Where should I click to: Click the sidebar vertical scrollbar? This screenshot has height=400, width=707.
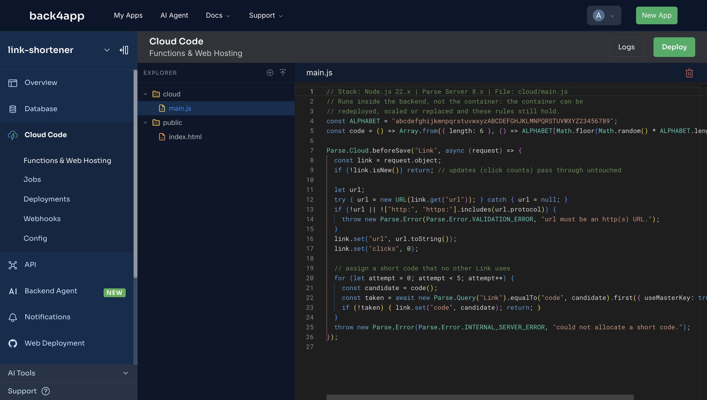pos(135,174)
